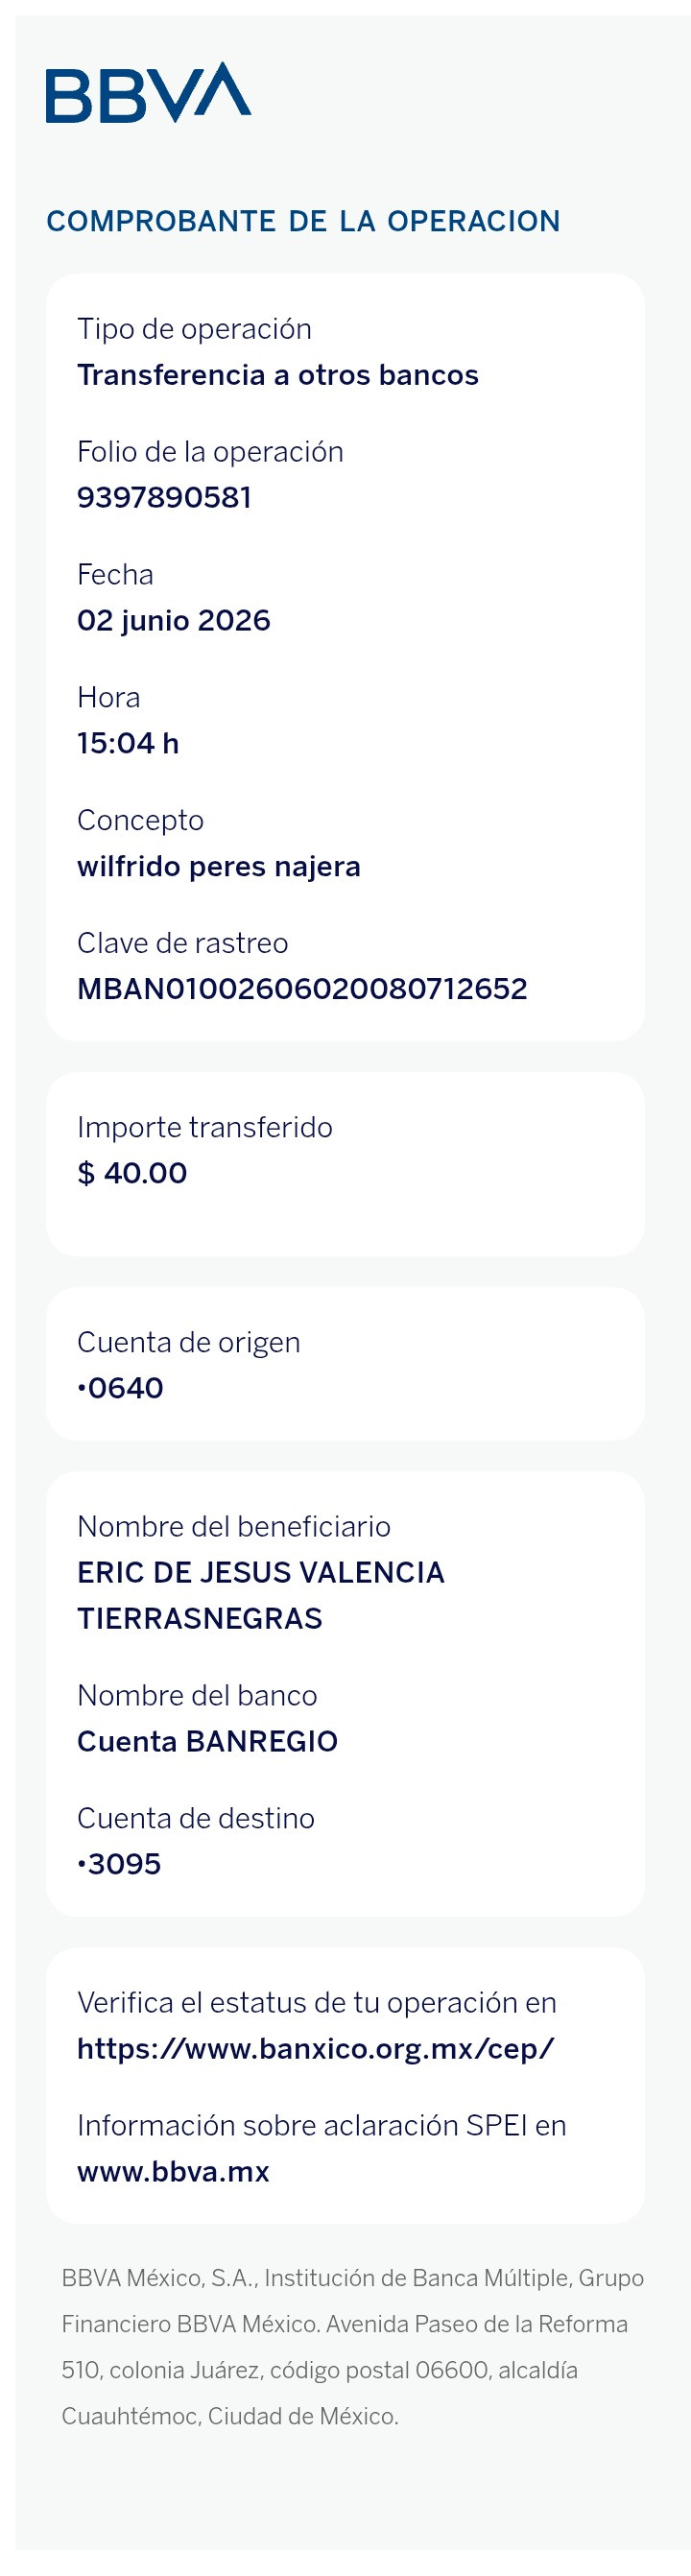Click the Importe transferido label

[x=205, y=1127]
